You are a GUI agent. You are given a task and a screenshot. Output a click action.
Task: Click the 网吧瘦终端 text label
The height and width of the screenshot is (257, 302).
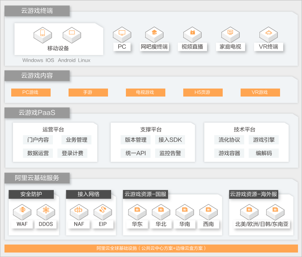click(x=154, y=46)
